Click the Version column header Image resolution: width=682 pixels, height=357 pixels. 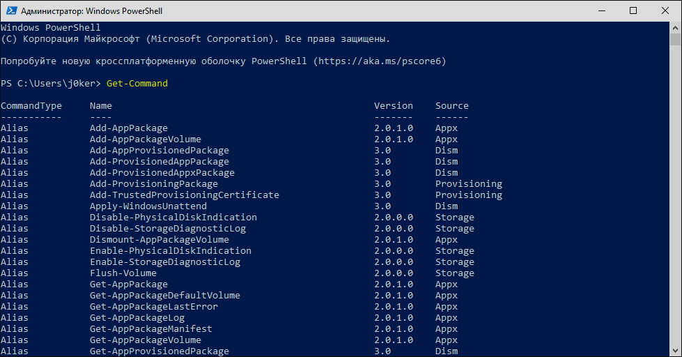coord(394,106)
